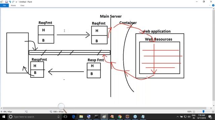Click the Web Resources label on canvas
This screenshot has height=120, width=215.
pos(159,39)
